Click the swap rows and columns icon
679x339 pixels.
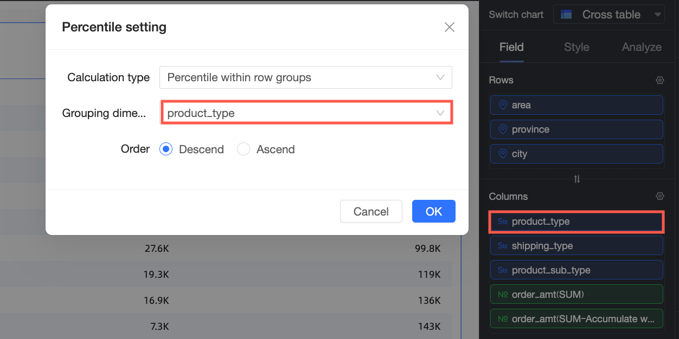(x=577, y=179)
